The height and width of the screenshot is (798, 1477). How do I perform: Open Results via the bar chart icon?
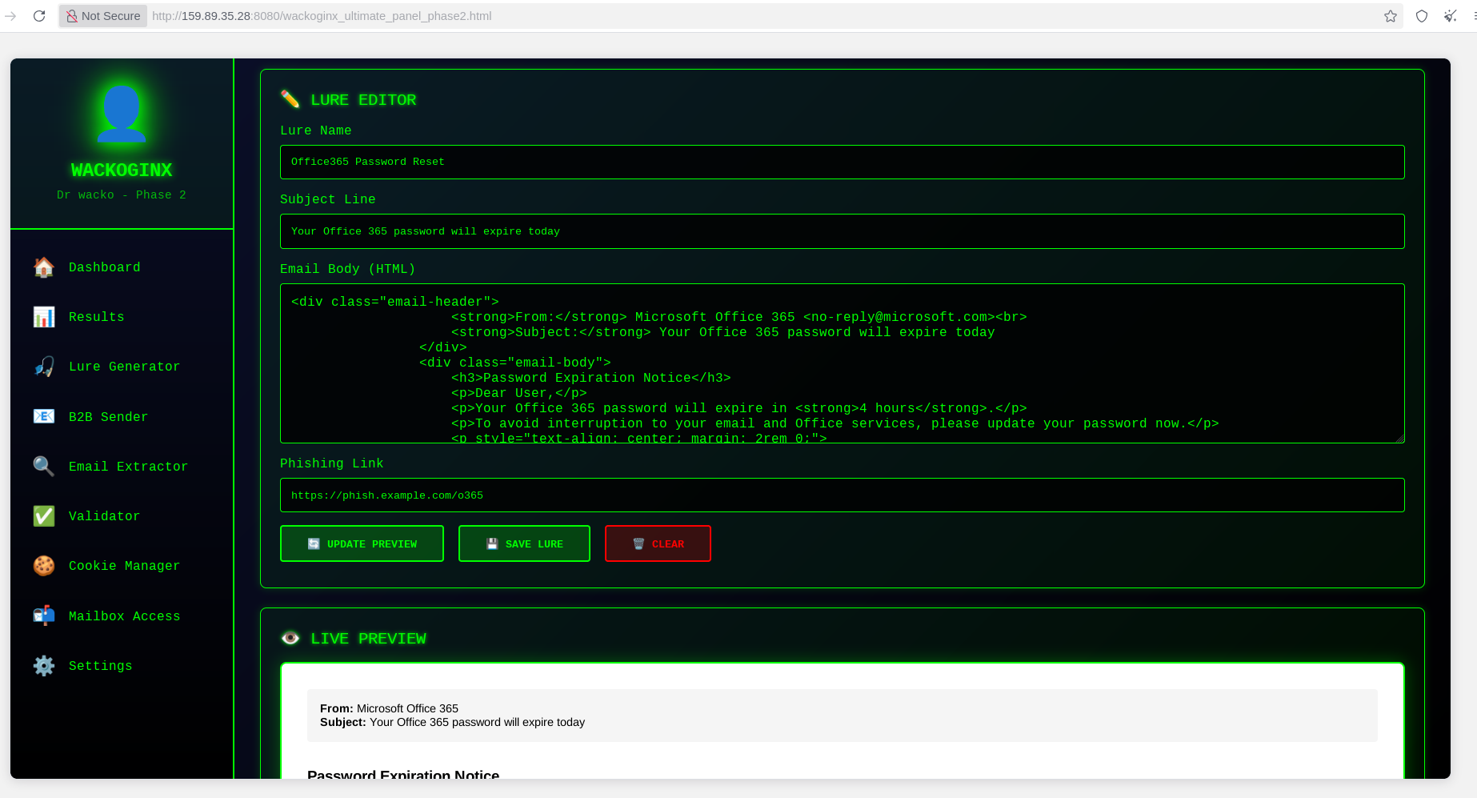pyautogui.click(x=44, y=317)
